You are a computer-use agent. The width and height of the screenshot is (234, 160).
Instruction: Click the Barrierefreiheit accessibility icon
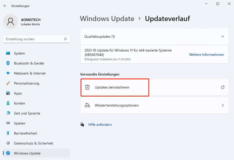(x=8, y=133)
